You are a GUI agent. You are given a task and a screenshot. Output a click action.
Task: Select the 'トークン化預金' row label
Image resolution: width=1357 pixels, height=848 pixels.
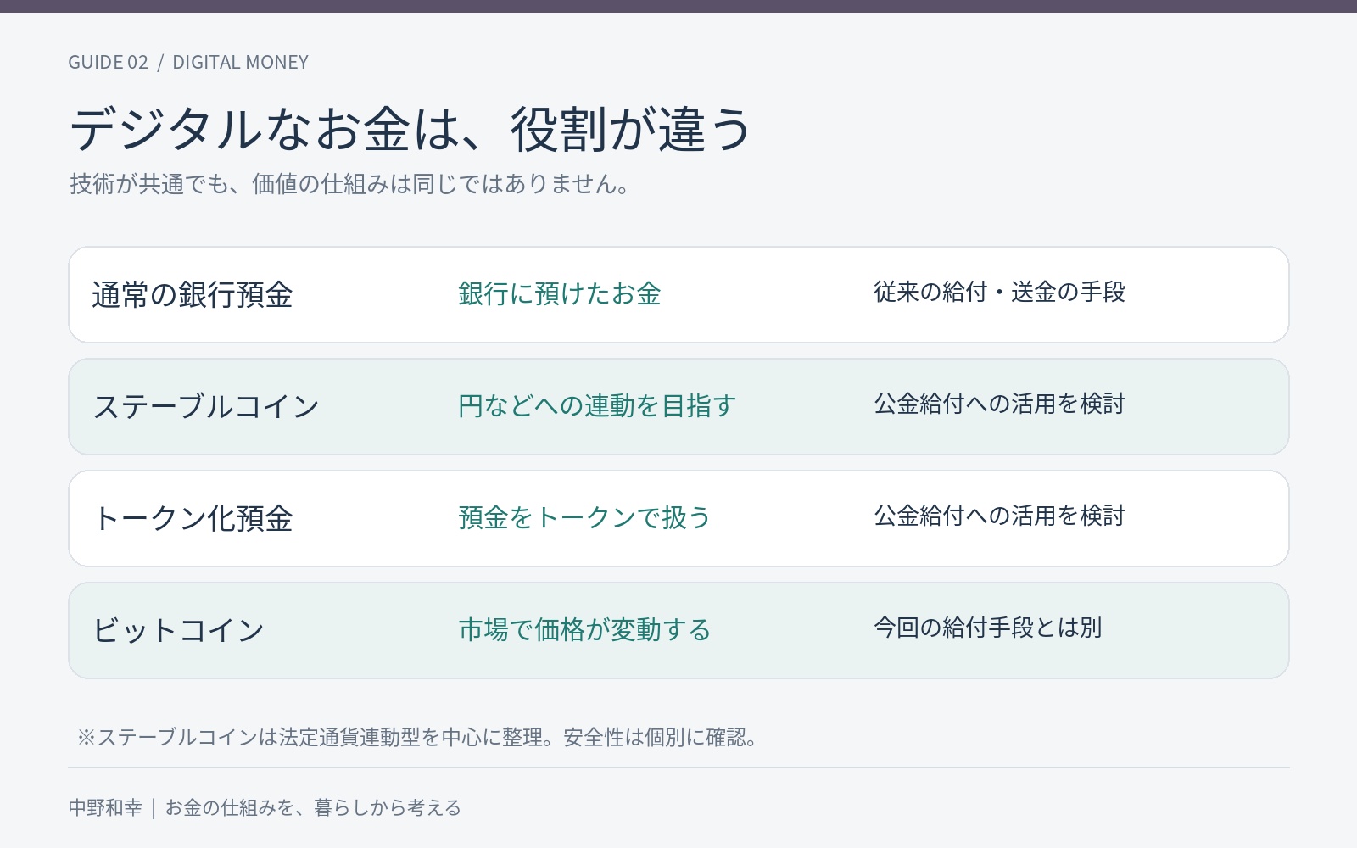pyautogui.click(x=193, y=519)
